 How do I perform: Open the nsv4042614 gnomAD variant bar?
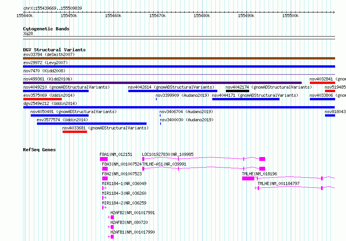[173, 91]
